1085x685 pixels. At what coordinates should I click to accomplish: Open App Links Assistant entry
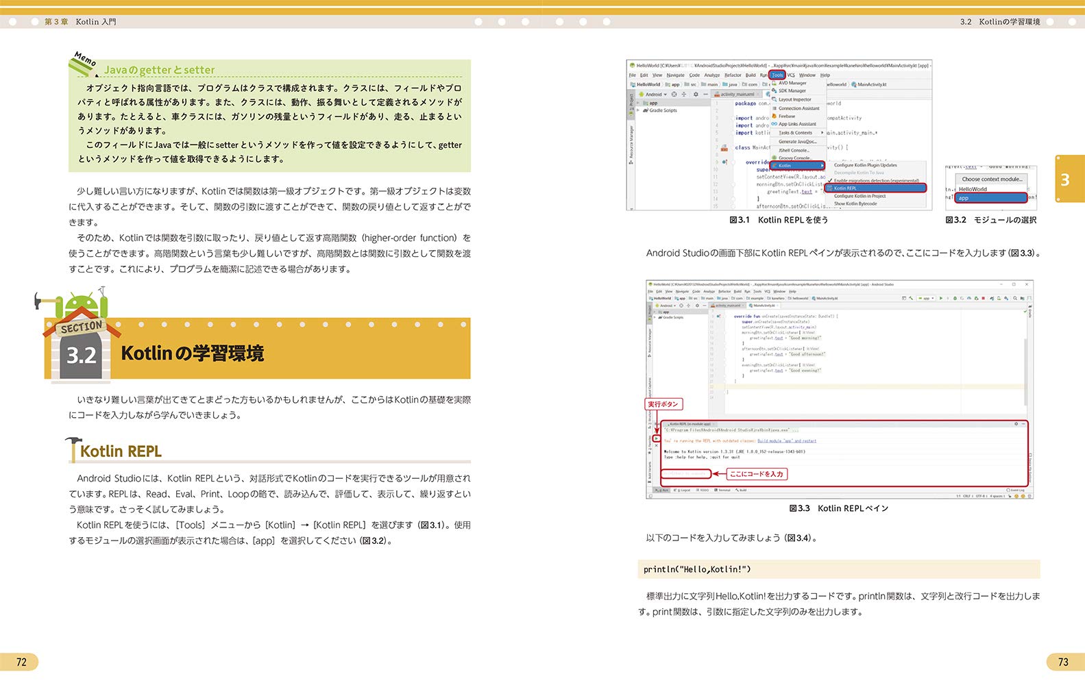point(797,125)
